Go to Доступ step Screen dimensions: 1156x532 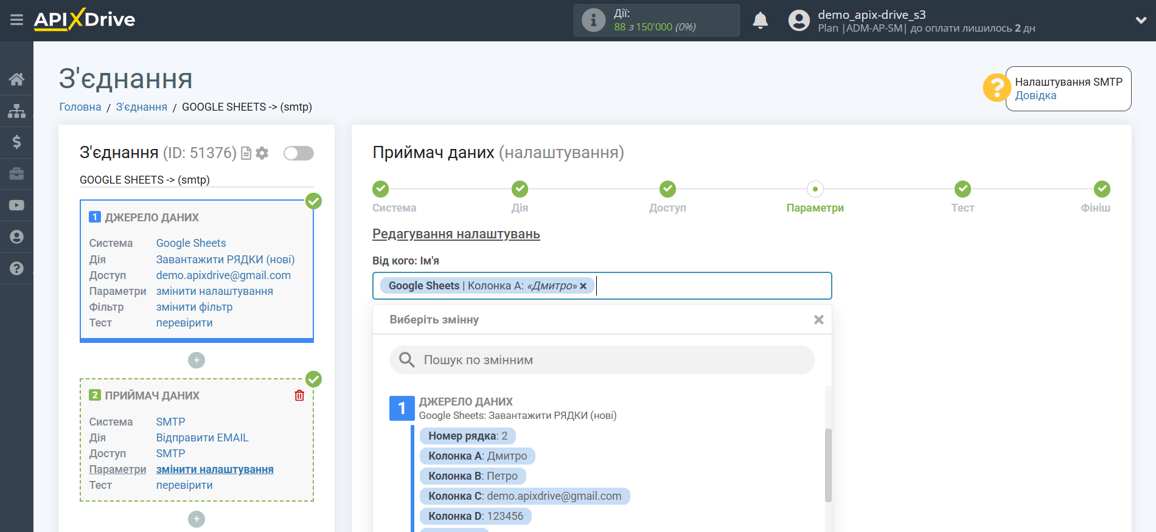(x=667, y=189)
